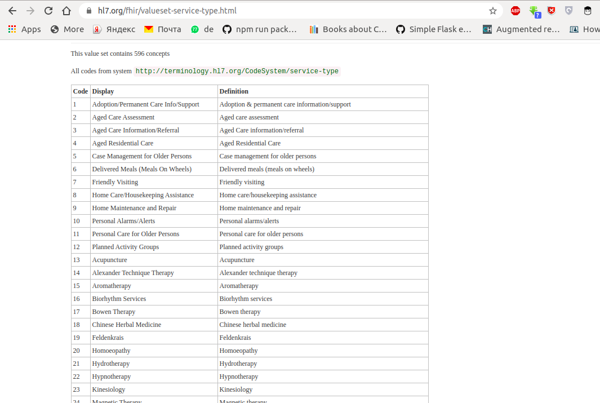The height and width of the screenshot is (403, 600).
Task: Select 'Aged Care Assessment' display cell
Action: pyautogui.click(x=154, y=117)
